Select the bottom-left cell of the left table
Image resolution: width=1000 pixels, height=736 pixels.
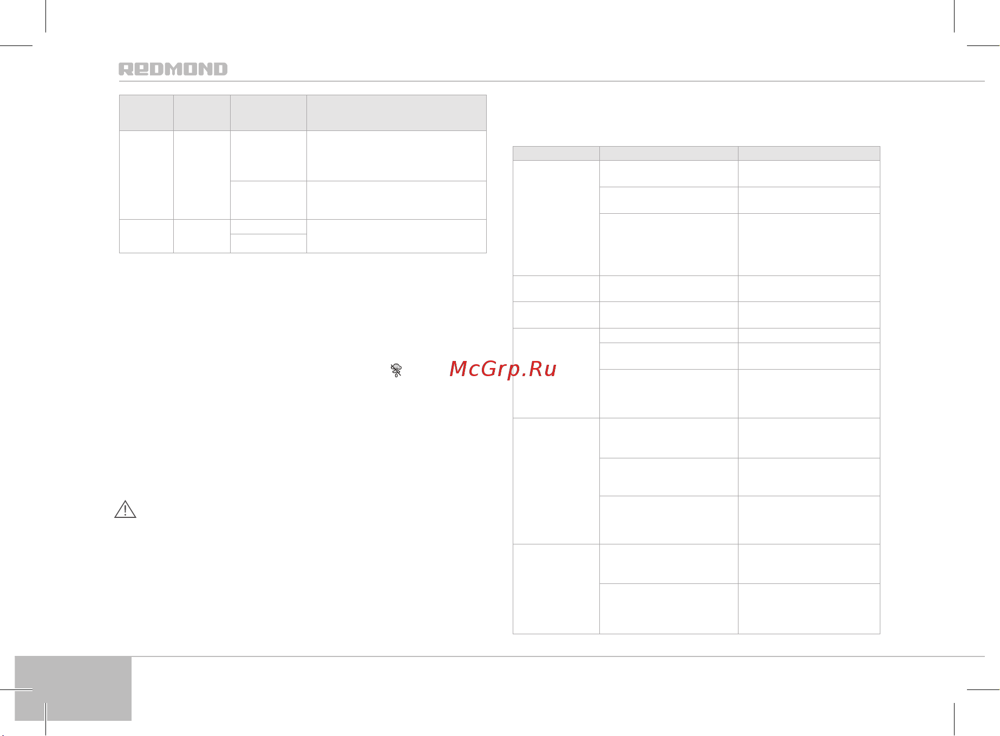tap(146, 236)
